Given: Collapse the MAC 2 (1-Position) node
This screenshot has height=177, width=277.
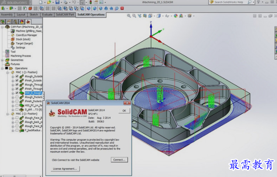Looking at the screenshot, I should pos(7,114).
